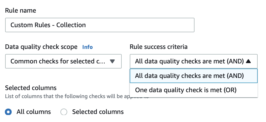
Task: Click the up arrow in Rule success criteria
Action: coord(248,61)
